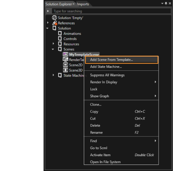Click the RenderTarget scene icon
The image size is (173, 171).
65,60
